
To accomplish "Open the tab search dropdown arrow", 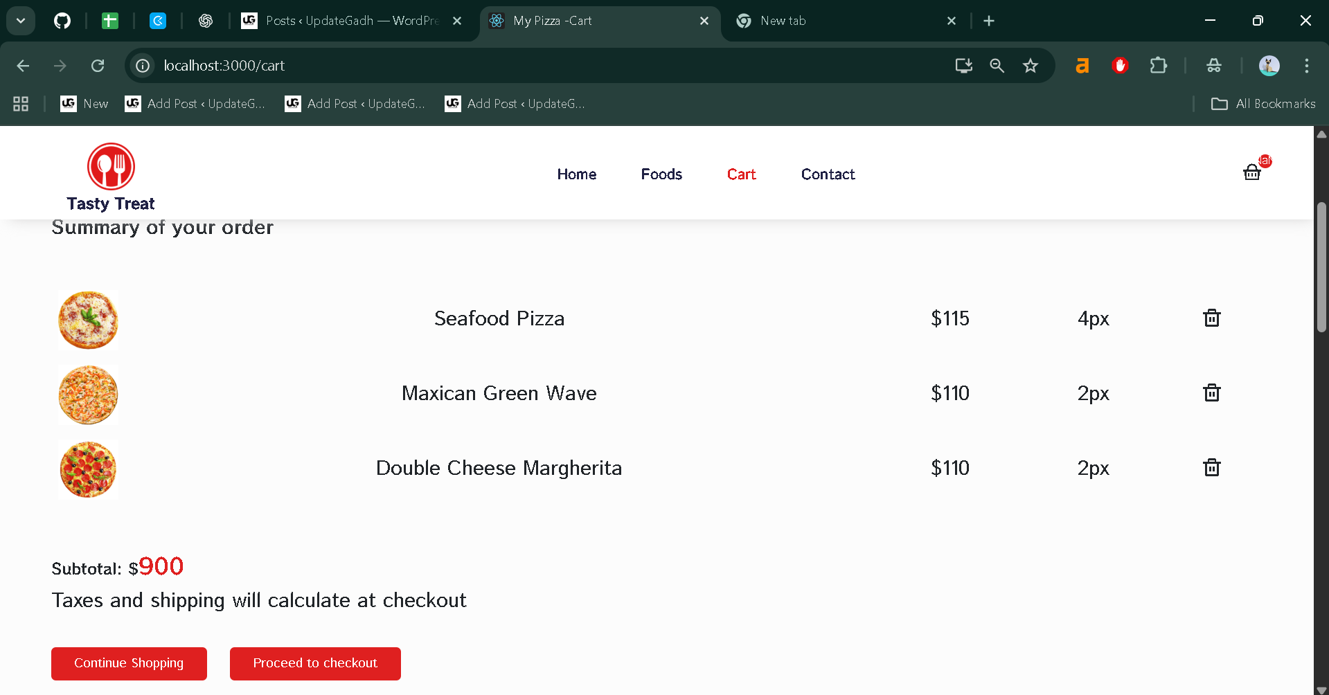I will pos(21,21).
